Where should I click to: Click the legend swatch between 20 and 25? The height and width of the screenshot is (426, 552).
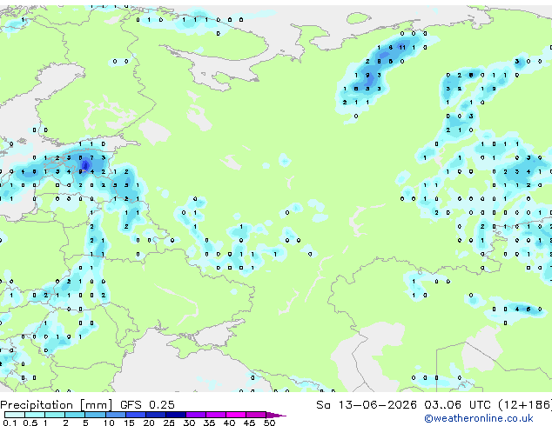(156, 415)
